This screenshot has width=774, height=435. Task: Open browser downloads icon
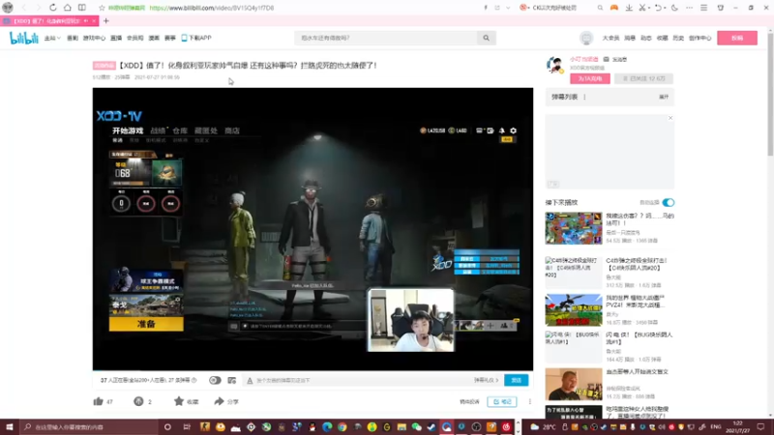coord(629,8)
